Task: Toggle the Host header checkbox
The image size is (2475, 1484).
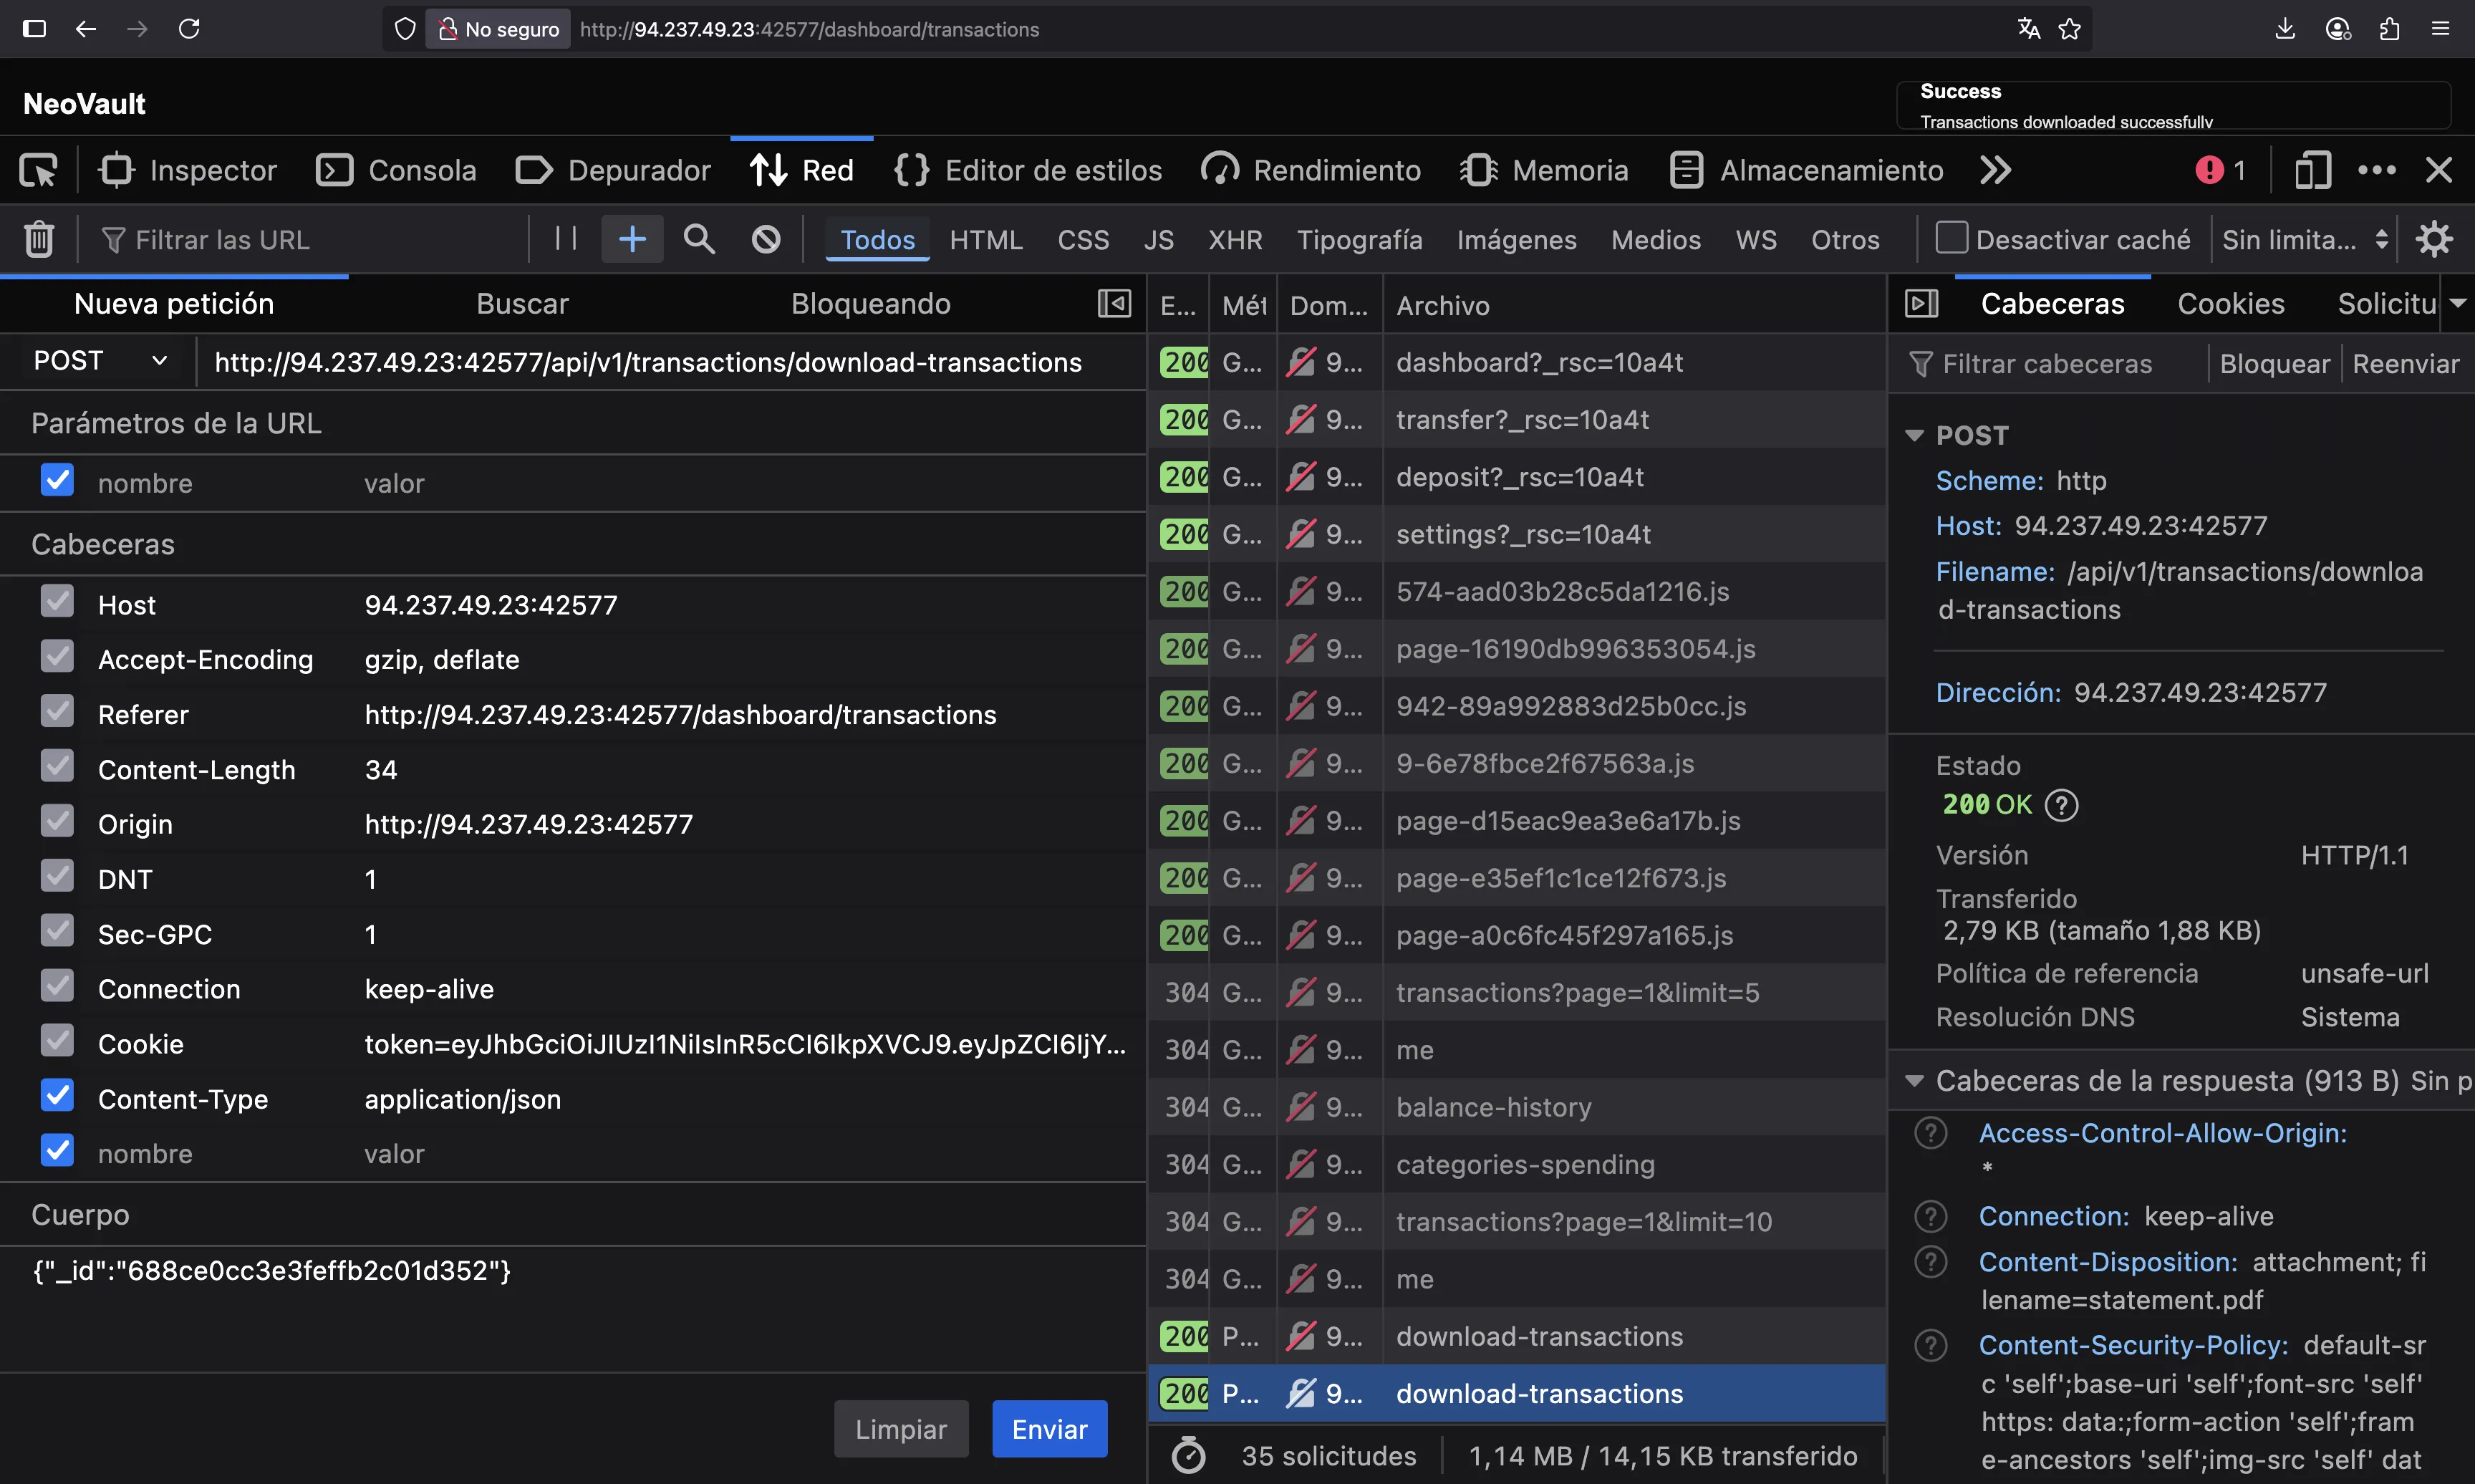Action: click(57, 602)
